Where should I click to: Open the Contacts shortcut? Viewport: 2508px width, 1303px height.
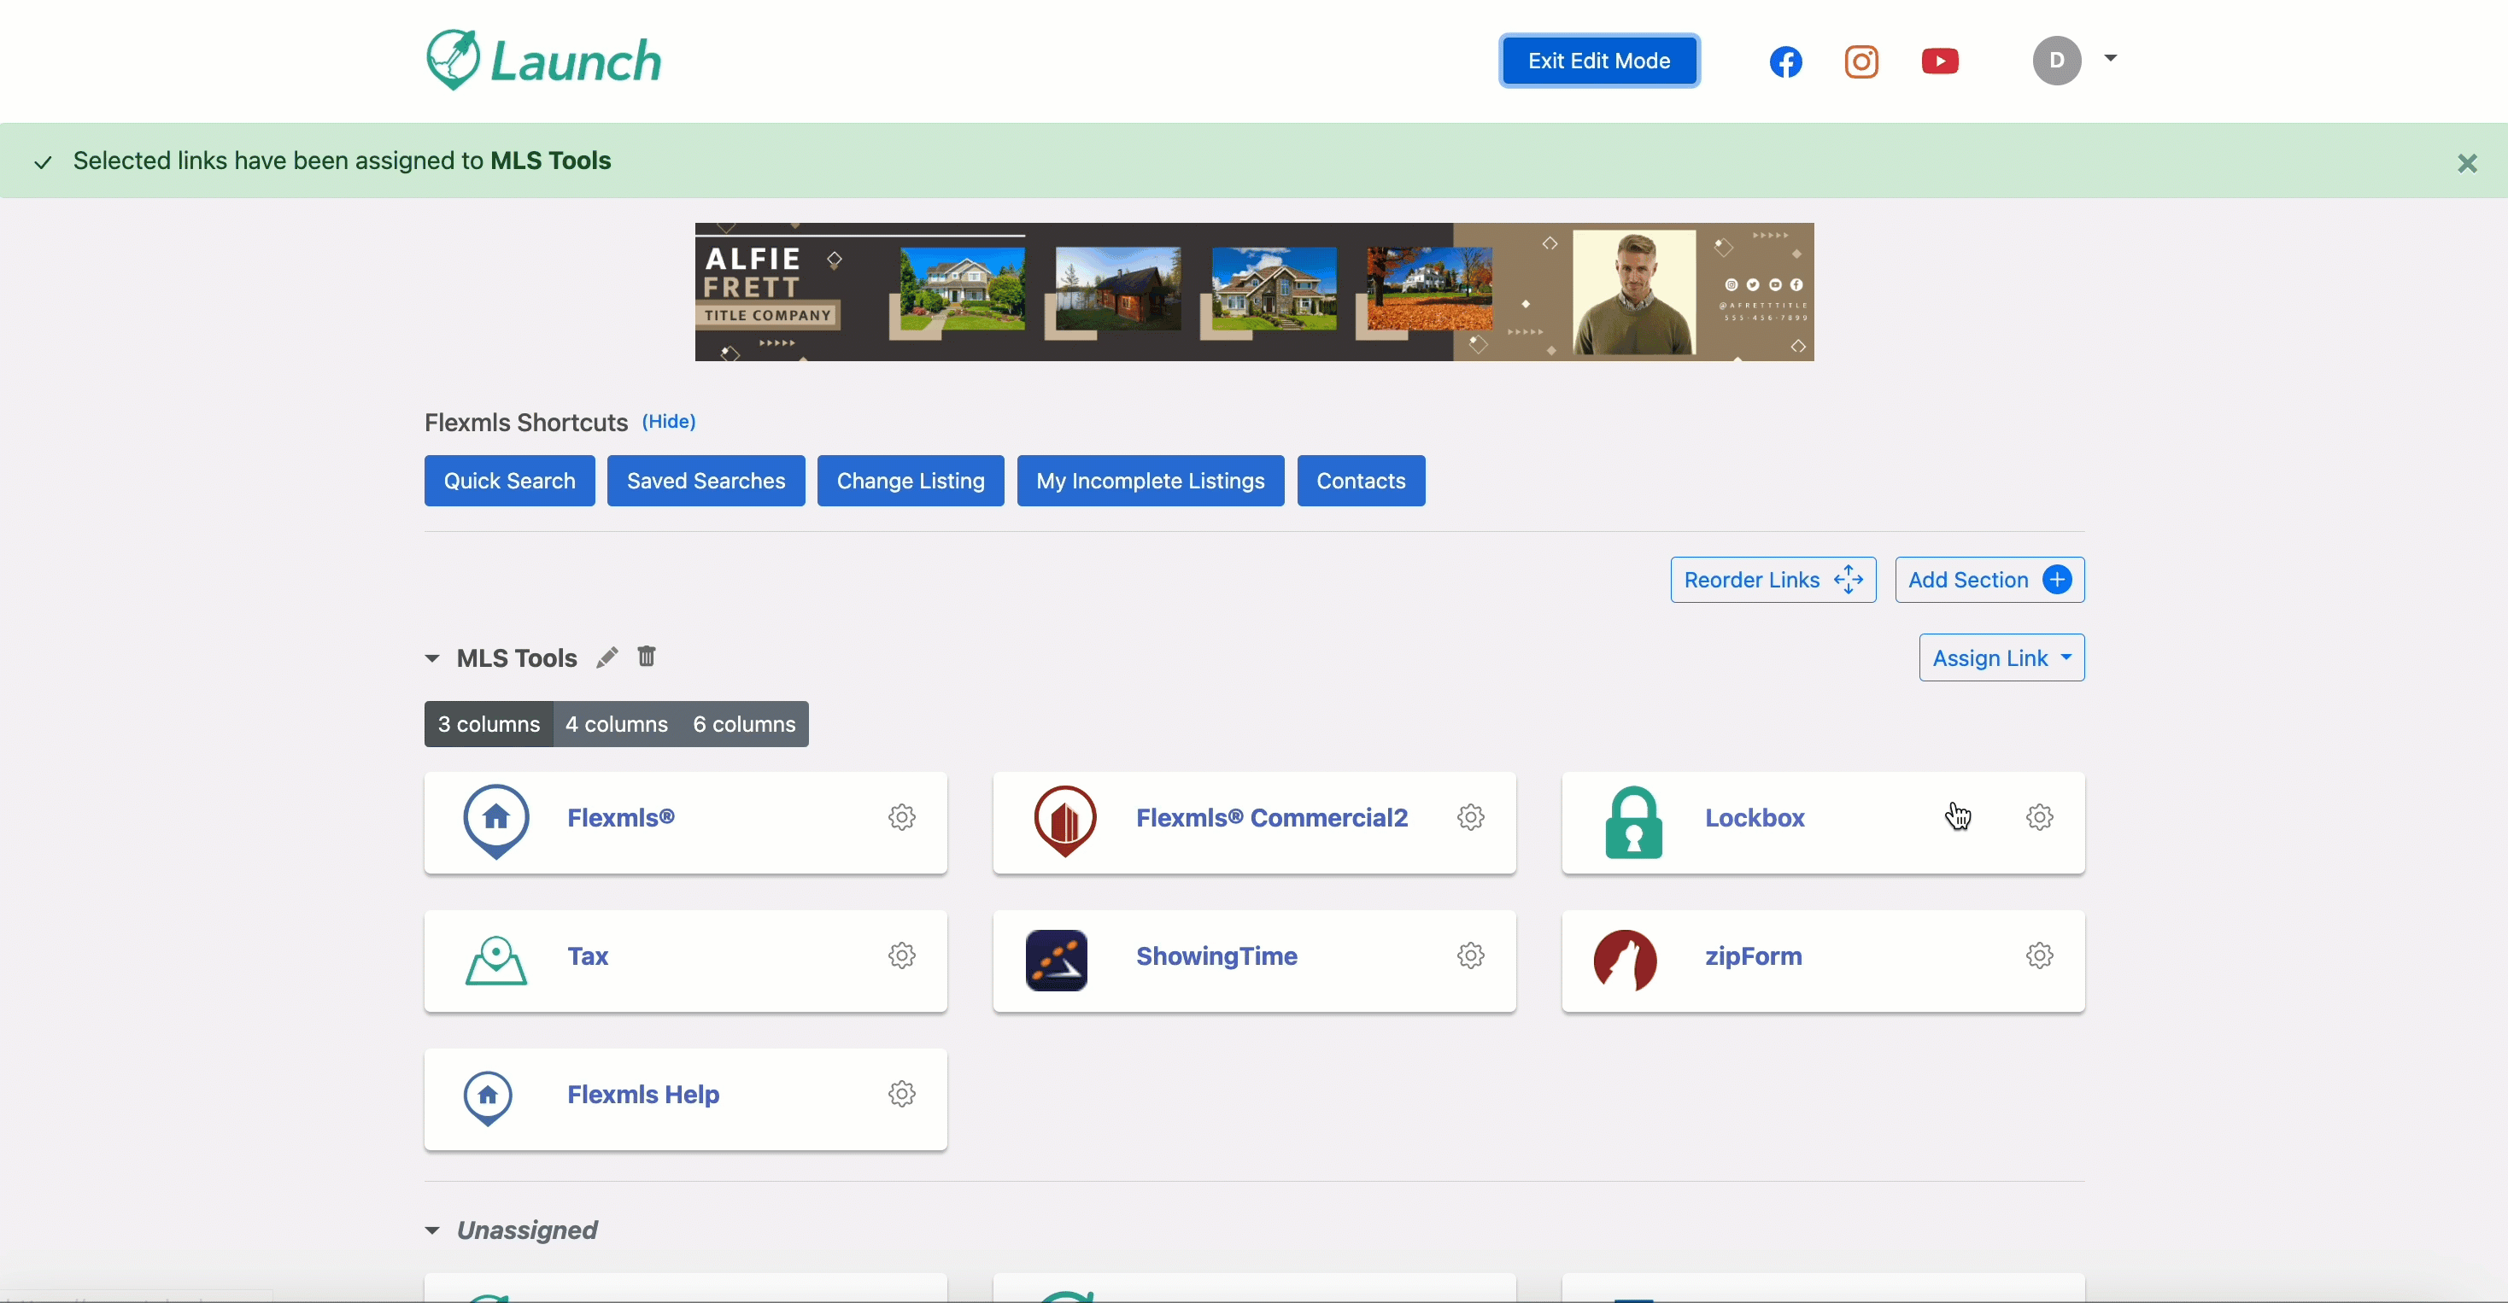(x=1360, y=481)
